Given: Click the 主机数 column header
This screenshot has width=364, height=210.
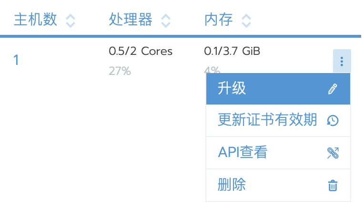Looking at the screenshot, I should (35, 20).
